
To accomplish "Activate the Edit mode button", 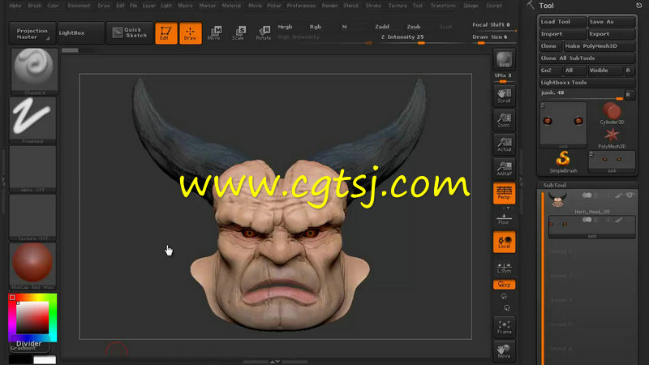I will (x=166, y=33).
